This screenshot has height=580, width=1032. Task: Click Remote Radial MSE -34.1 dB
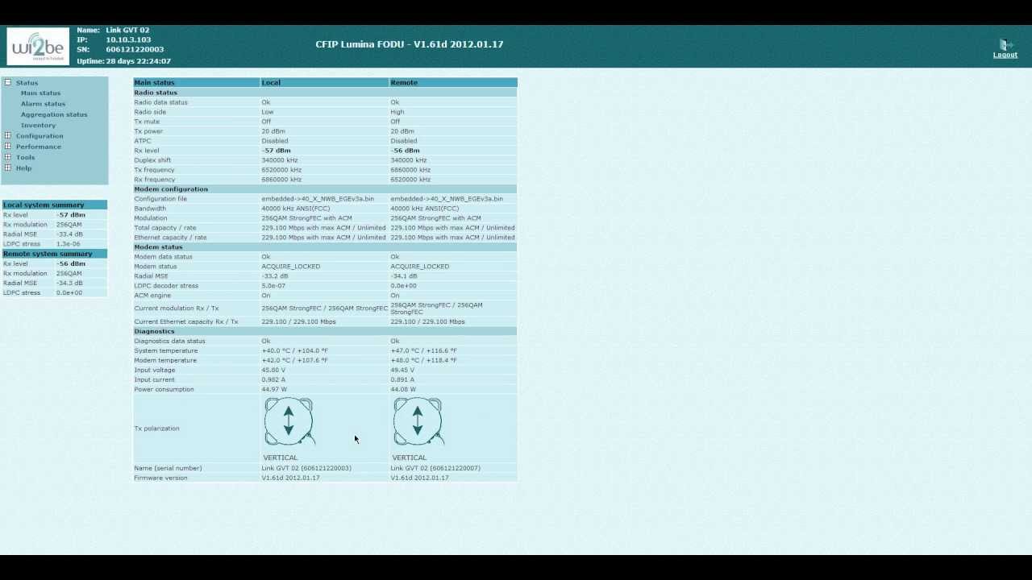tap(403, 276)
